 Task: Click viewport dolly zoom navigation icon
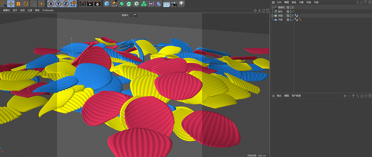(x=260, y=10)
